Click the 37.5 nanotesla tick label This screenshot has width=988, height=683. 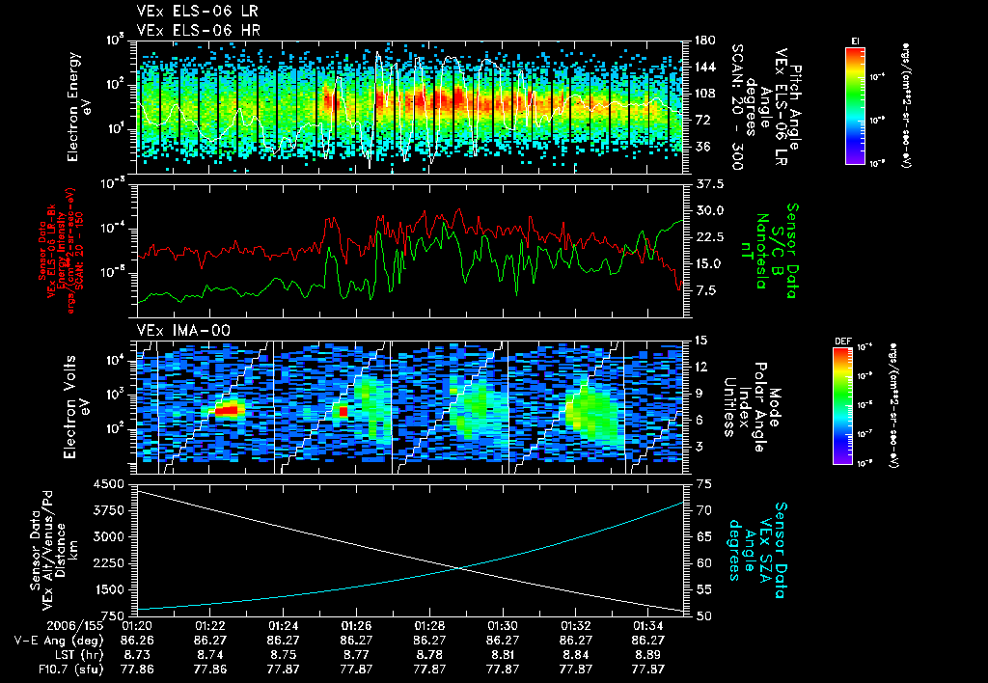708,184
